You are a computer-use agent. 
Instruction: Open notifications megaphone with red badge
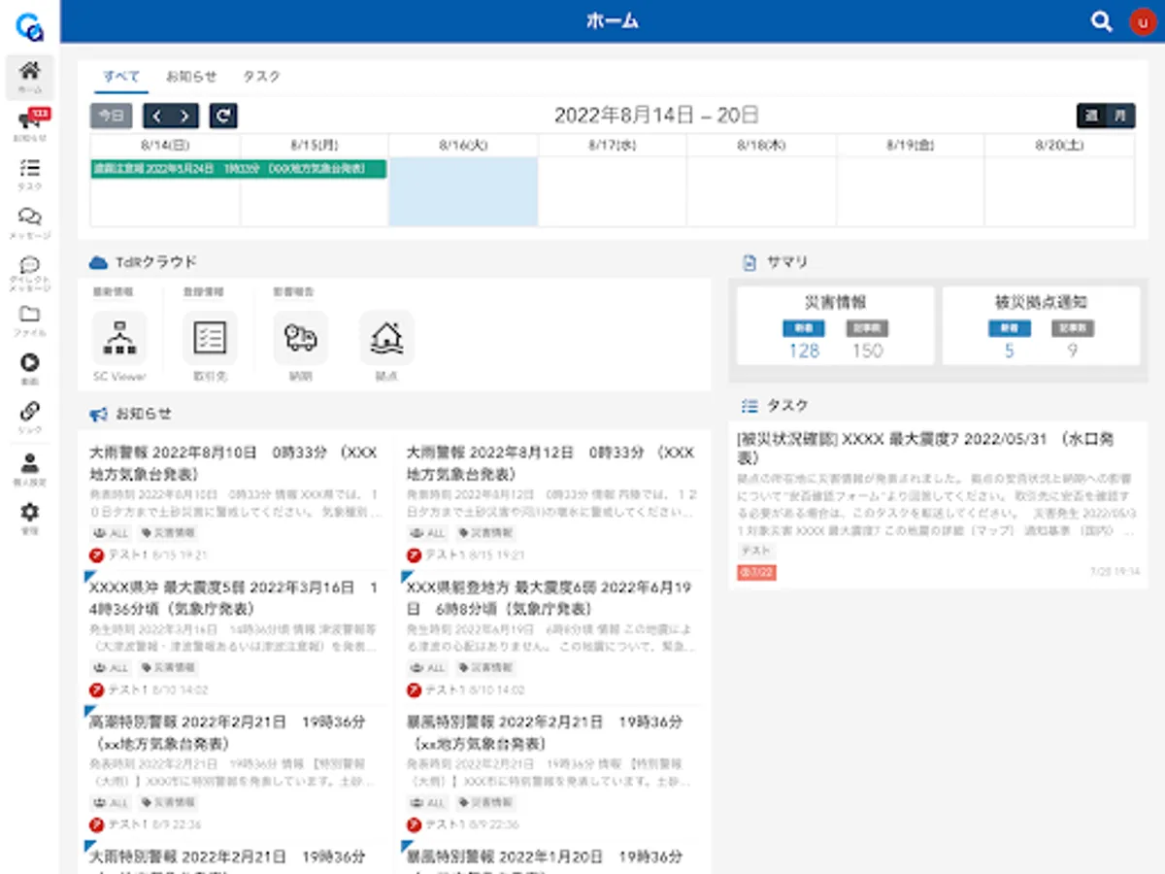30,125
